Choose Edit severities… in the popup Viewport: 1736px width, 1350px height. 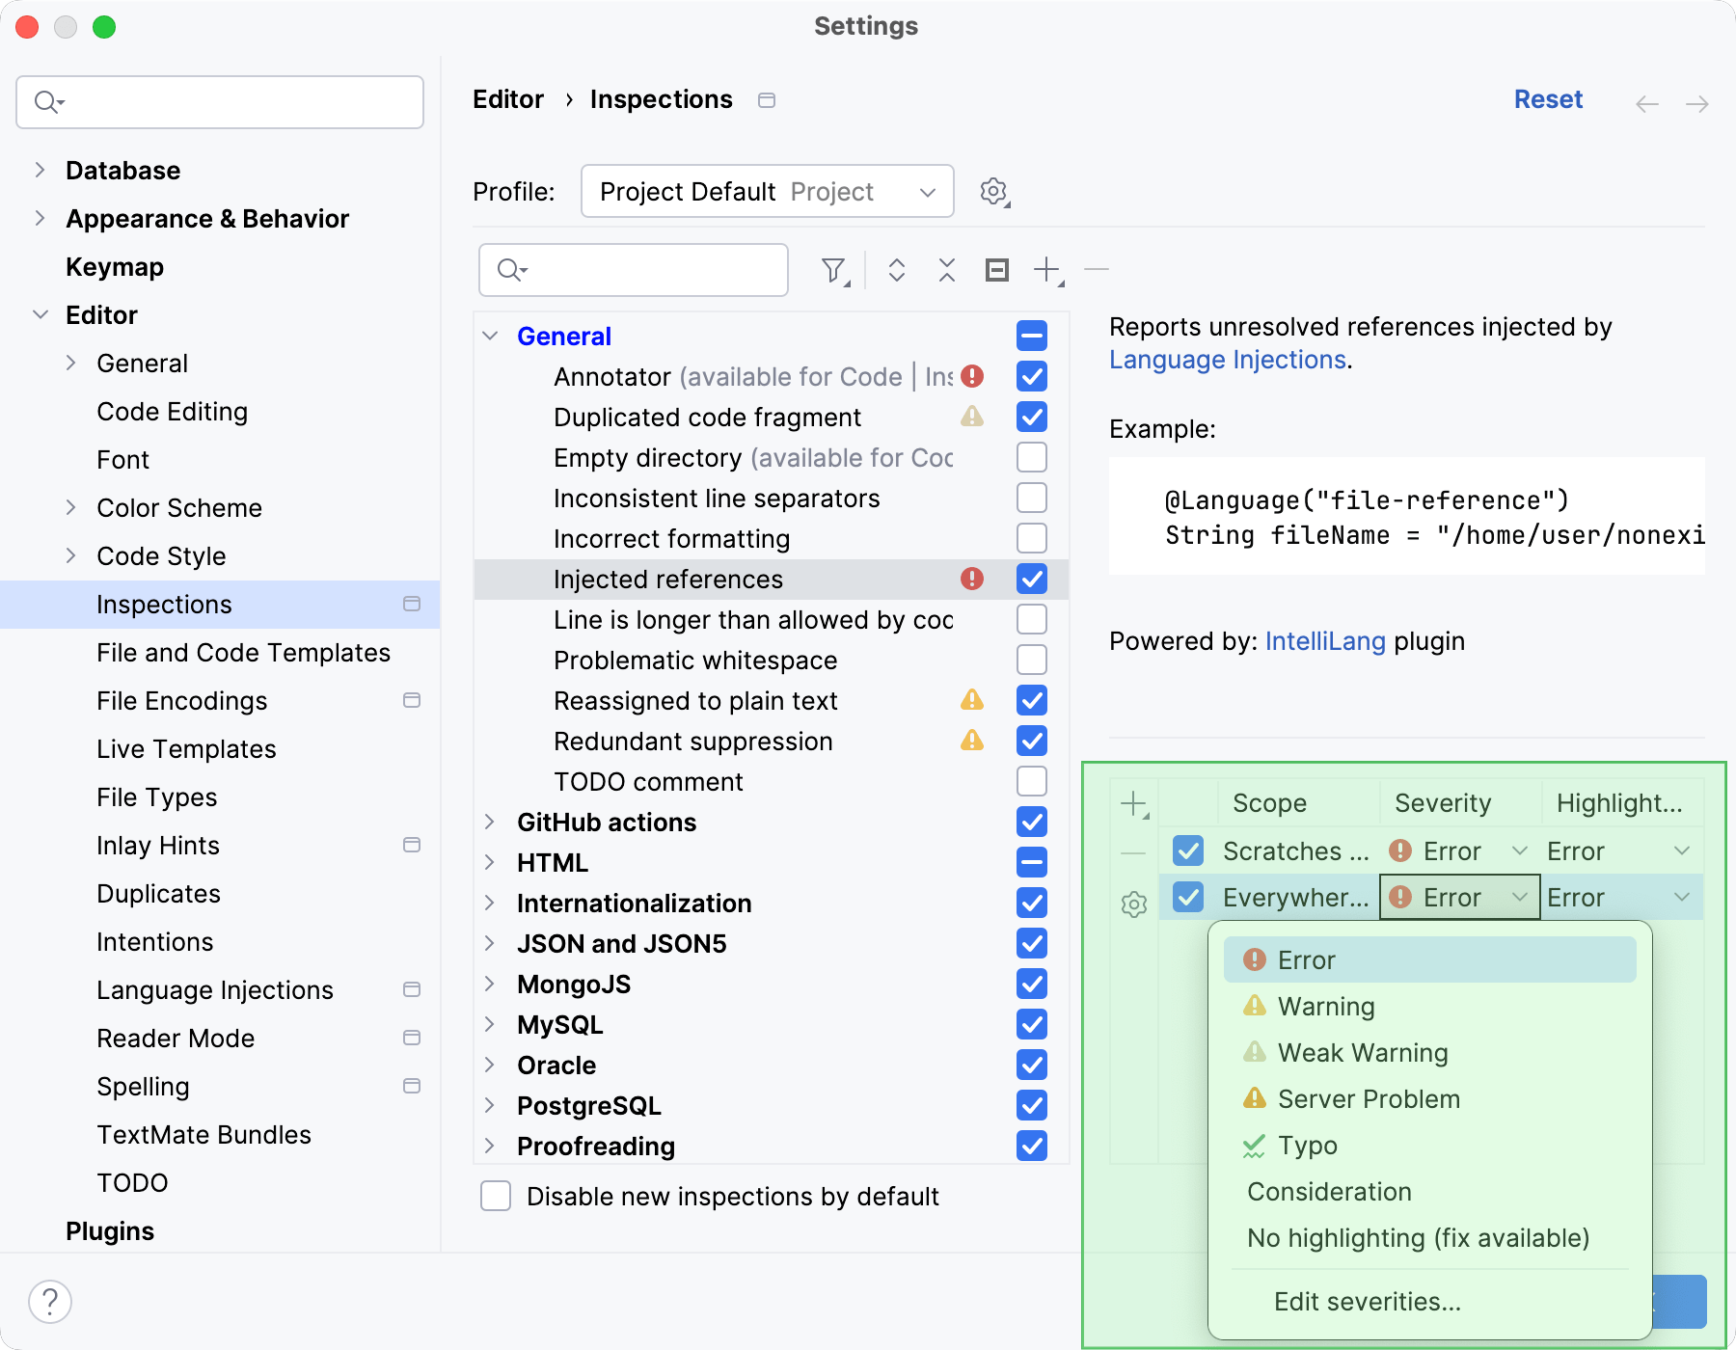pos(1367,1302)
